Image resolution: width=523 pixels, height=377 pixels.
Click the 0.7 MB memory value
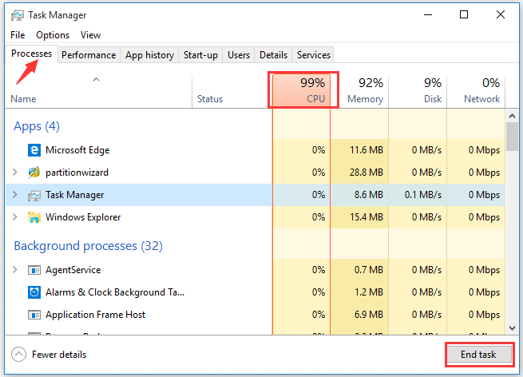pos(369,270)
